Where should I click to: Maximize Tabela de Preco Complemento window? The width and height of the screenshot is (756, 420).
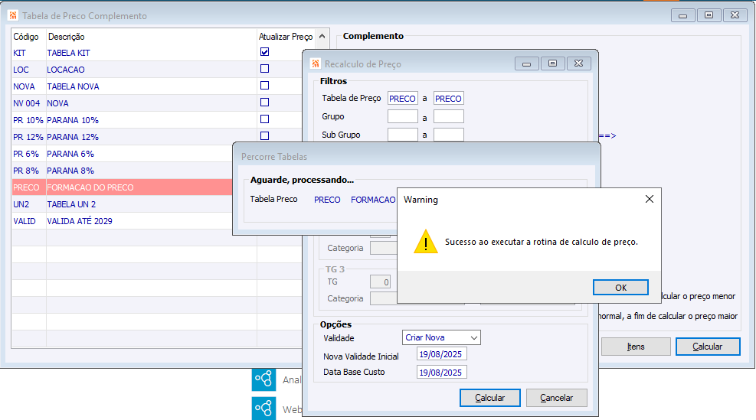[709, 15]
